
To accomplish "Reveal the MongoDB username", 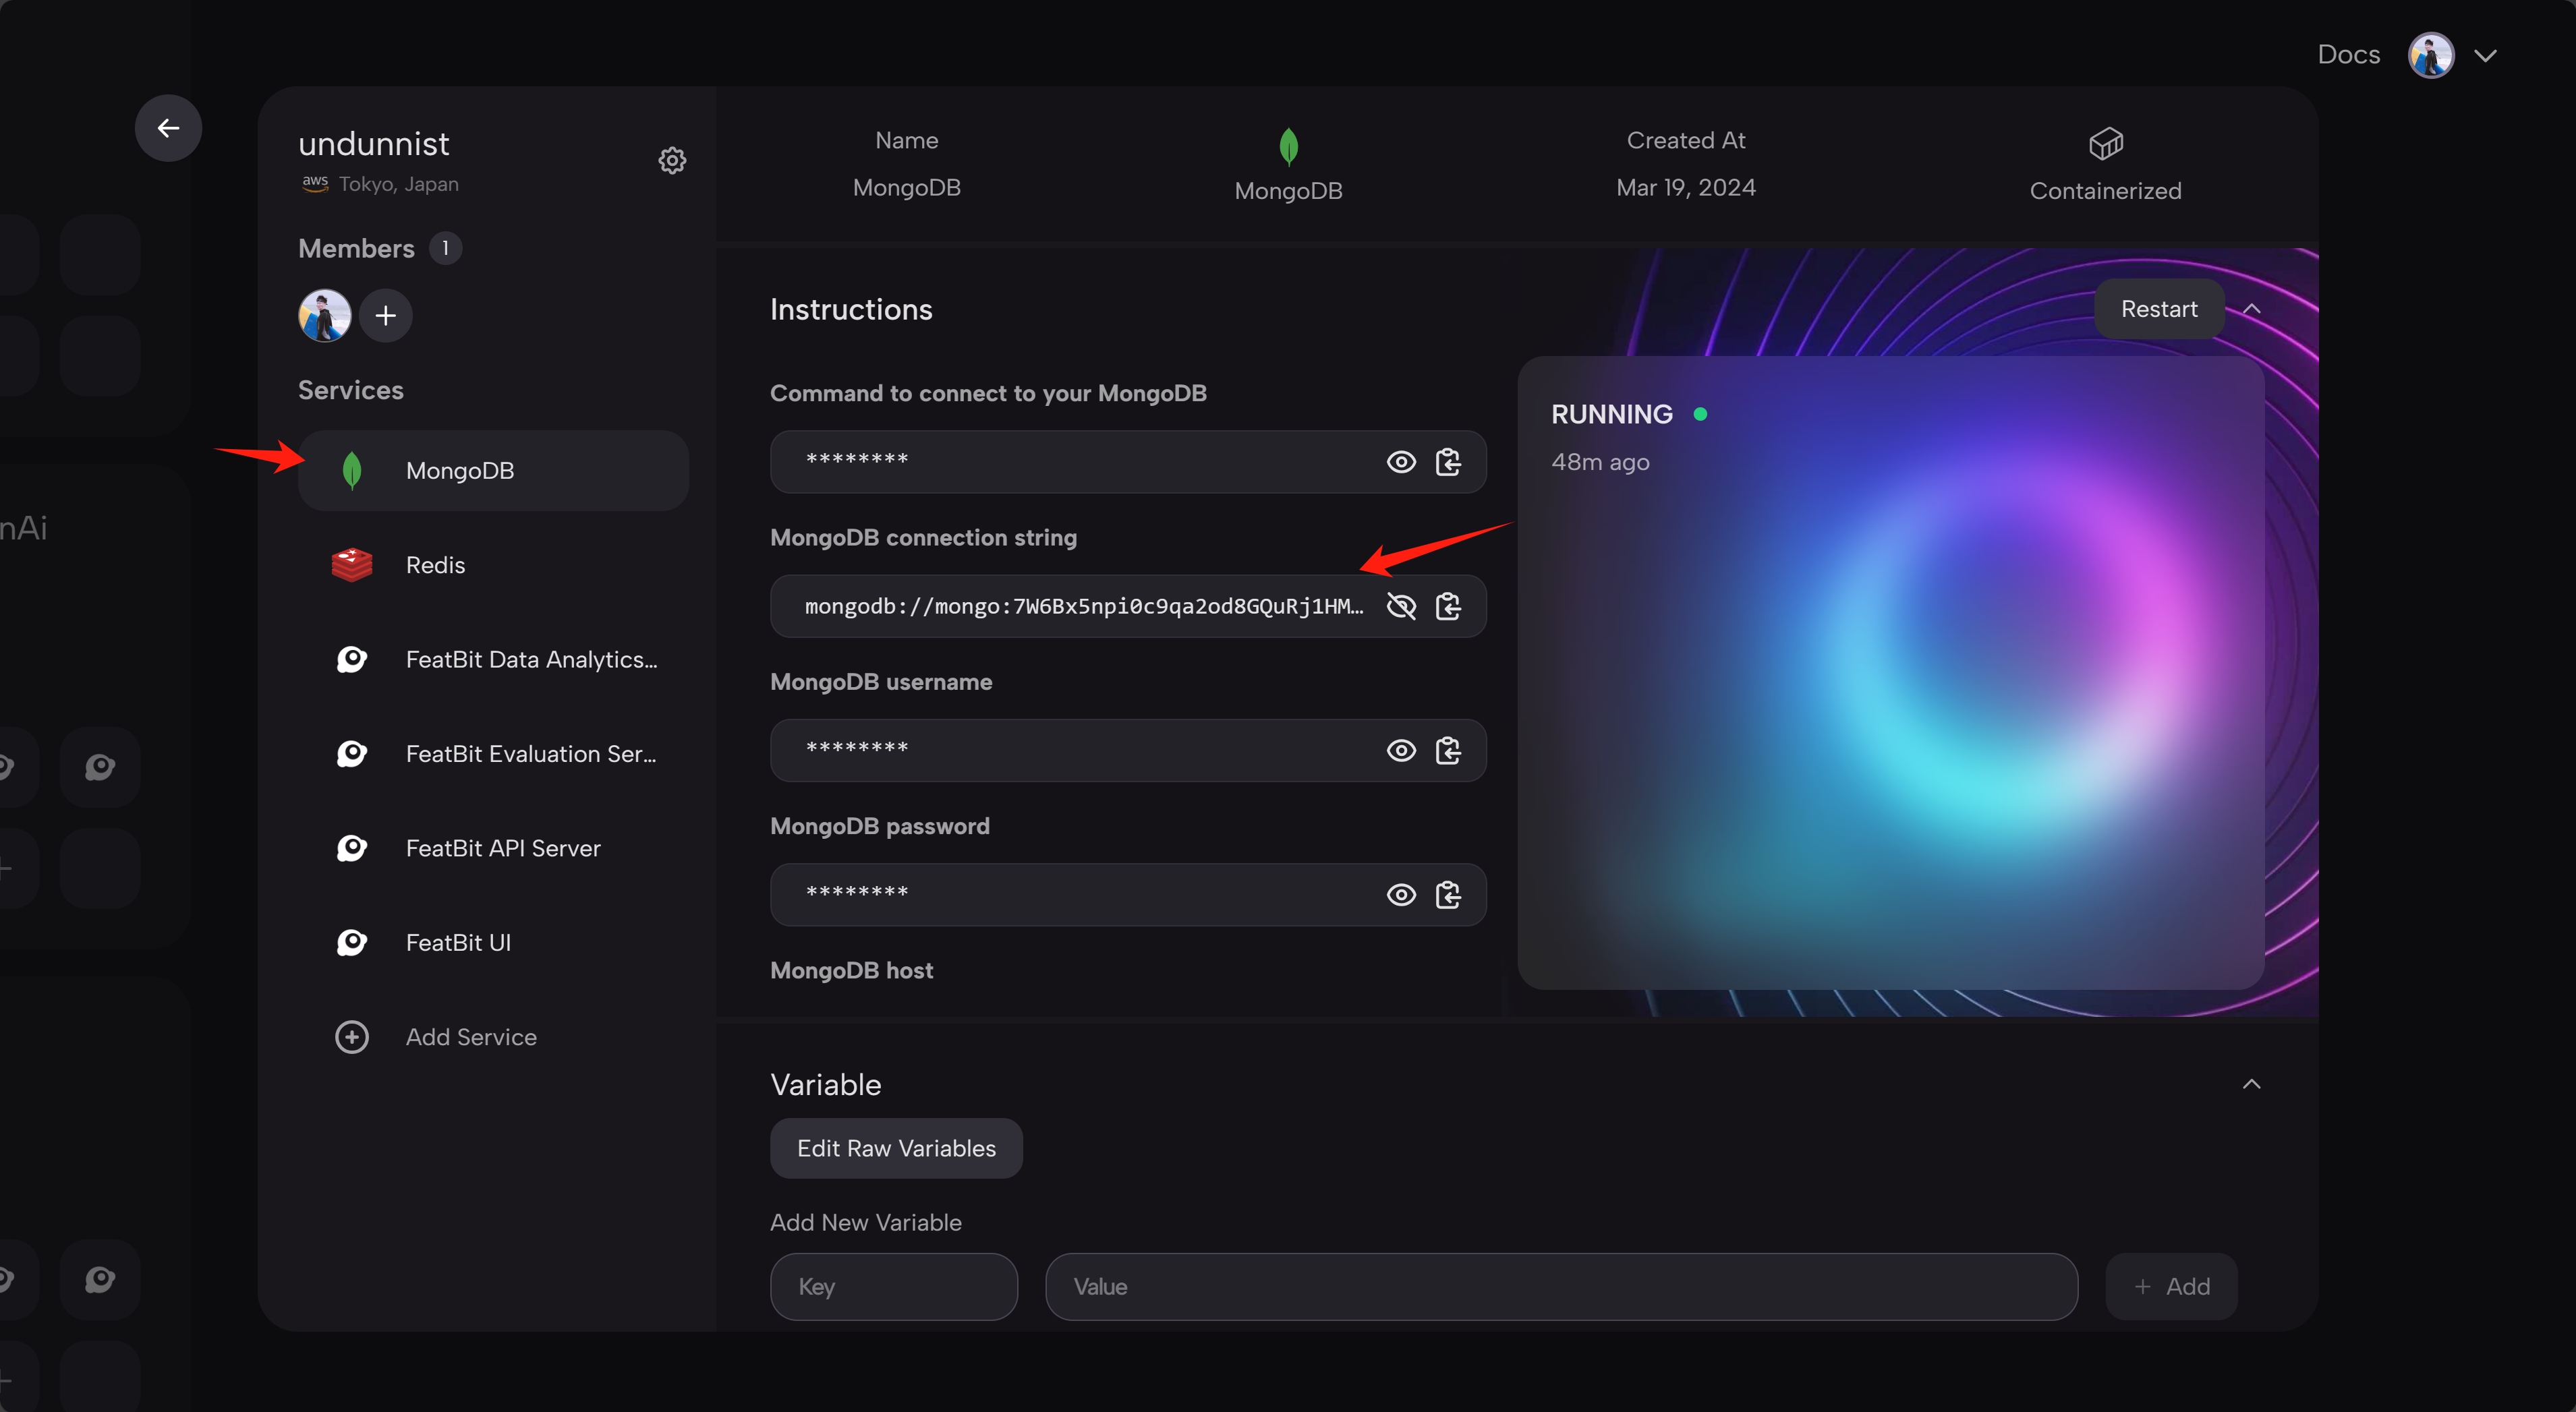I will click(1401, 750).
